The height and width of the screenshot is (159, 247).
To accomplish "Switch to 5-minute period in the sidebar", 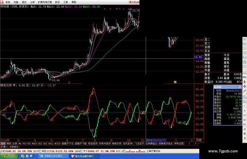I will tap(244, 111).
